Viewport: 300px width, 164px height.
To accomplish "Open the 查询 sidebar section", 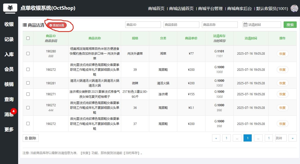I will [x=9, y=99].
